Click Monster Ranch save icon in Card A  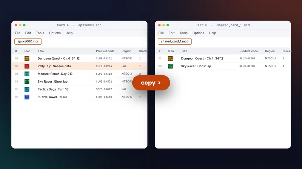pyautogui.click(x=27, y=74)
